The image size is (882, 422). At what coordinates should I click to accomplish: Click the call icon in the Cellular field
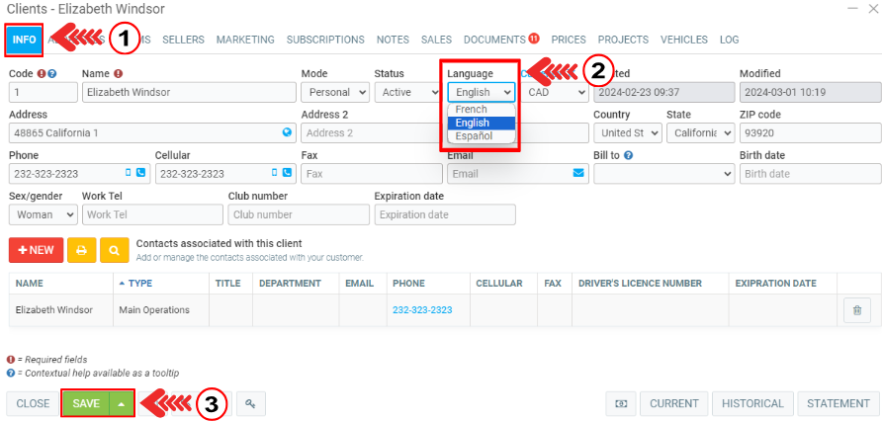[287, 173]
